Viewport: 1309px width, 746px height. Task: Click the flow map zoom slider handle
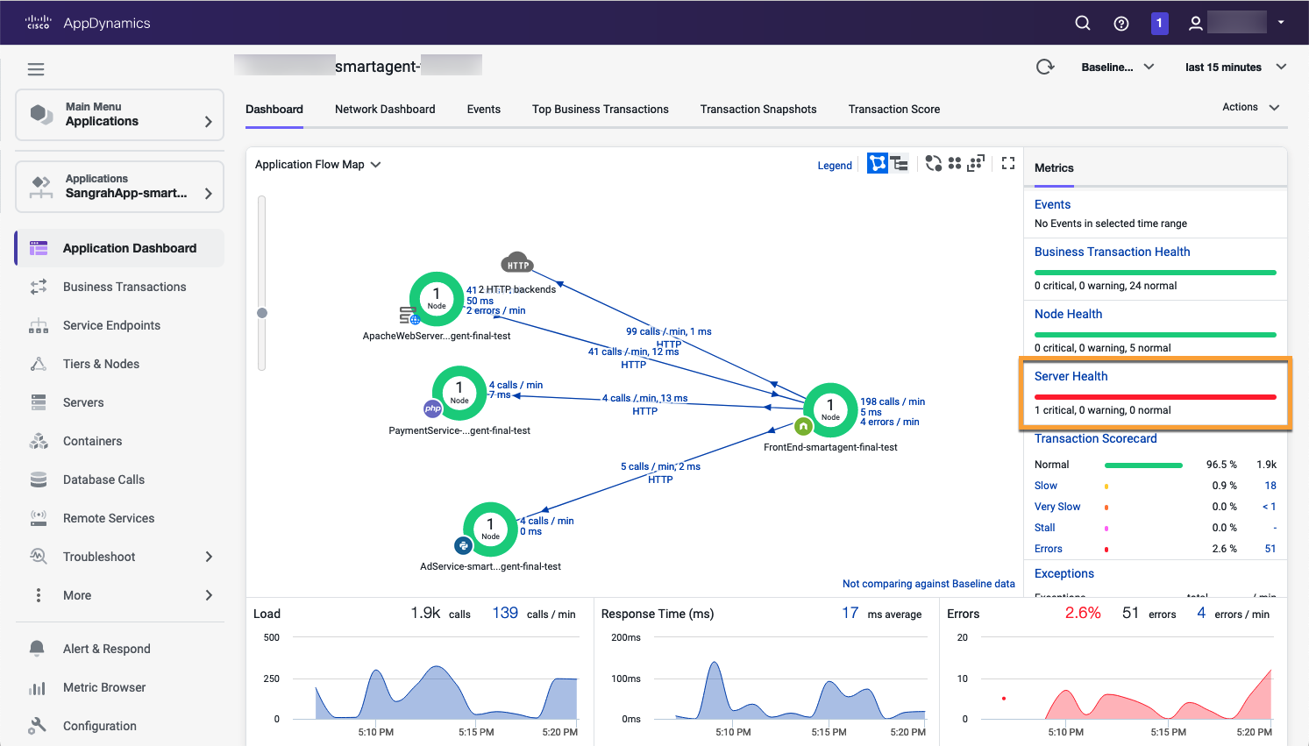coord(262,313)
